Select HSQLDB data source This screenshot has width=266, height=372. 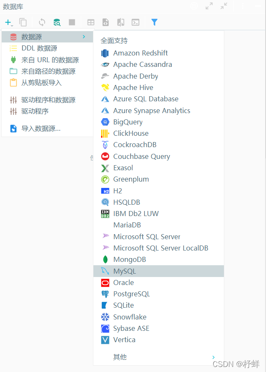(x=159, y=202)
